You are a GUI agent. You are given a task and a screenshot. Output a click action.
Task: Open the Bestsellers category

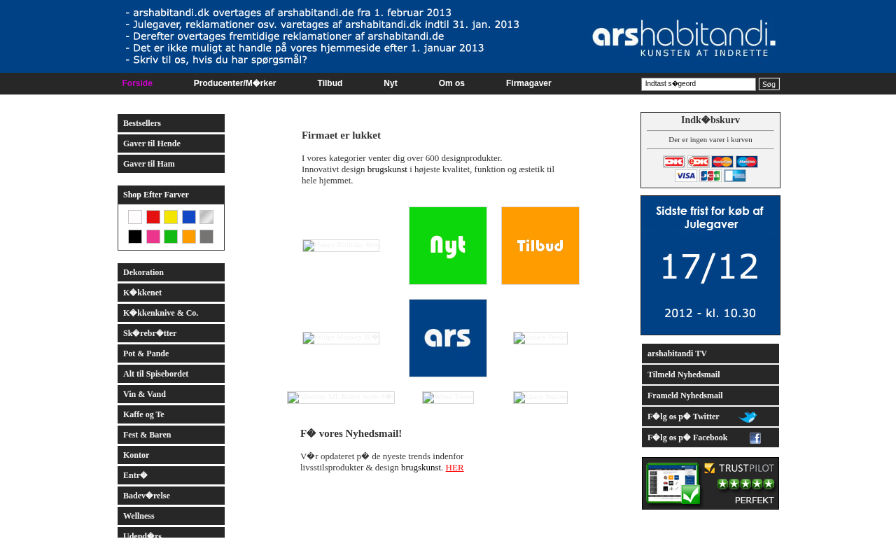point(171,123)
